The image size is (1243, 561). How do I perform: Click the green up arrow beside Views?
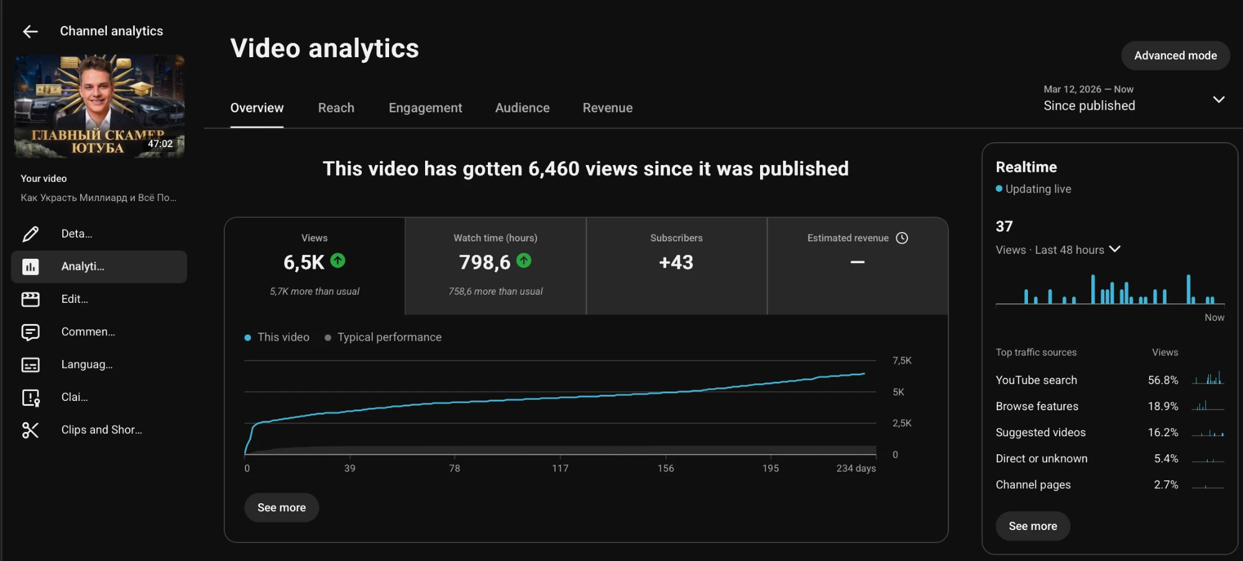click(x=337, y=261)
